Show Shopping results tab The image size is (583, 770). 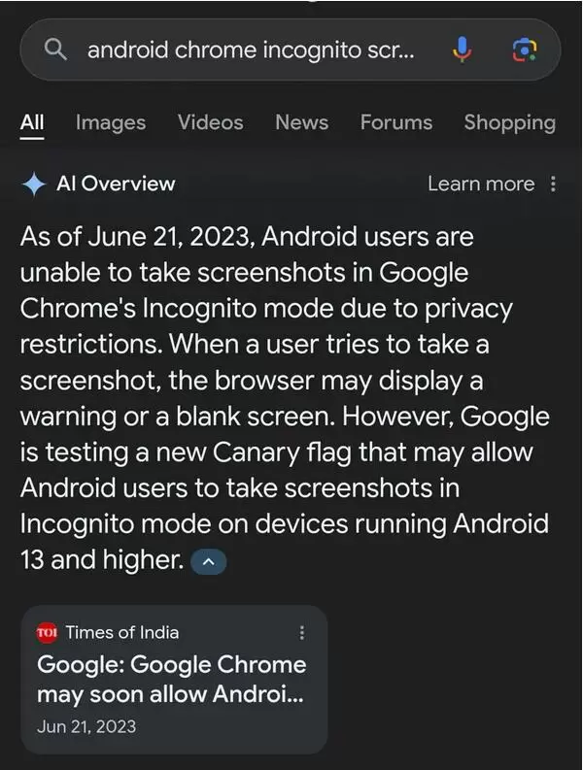pyautogui.click(x=509, y=122)
